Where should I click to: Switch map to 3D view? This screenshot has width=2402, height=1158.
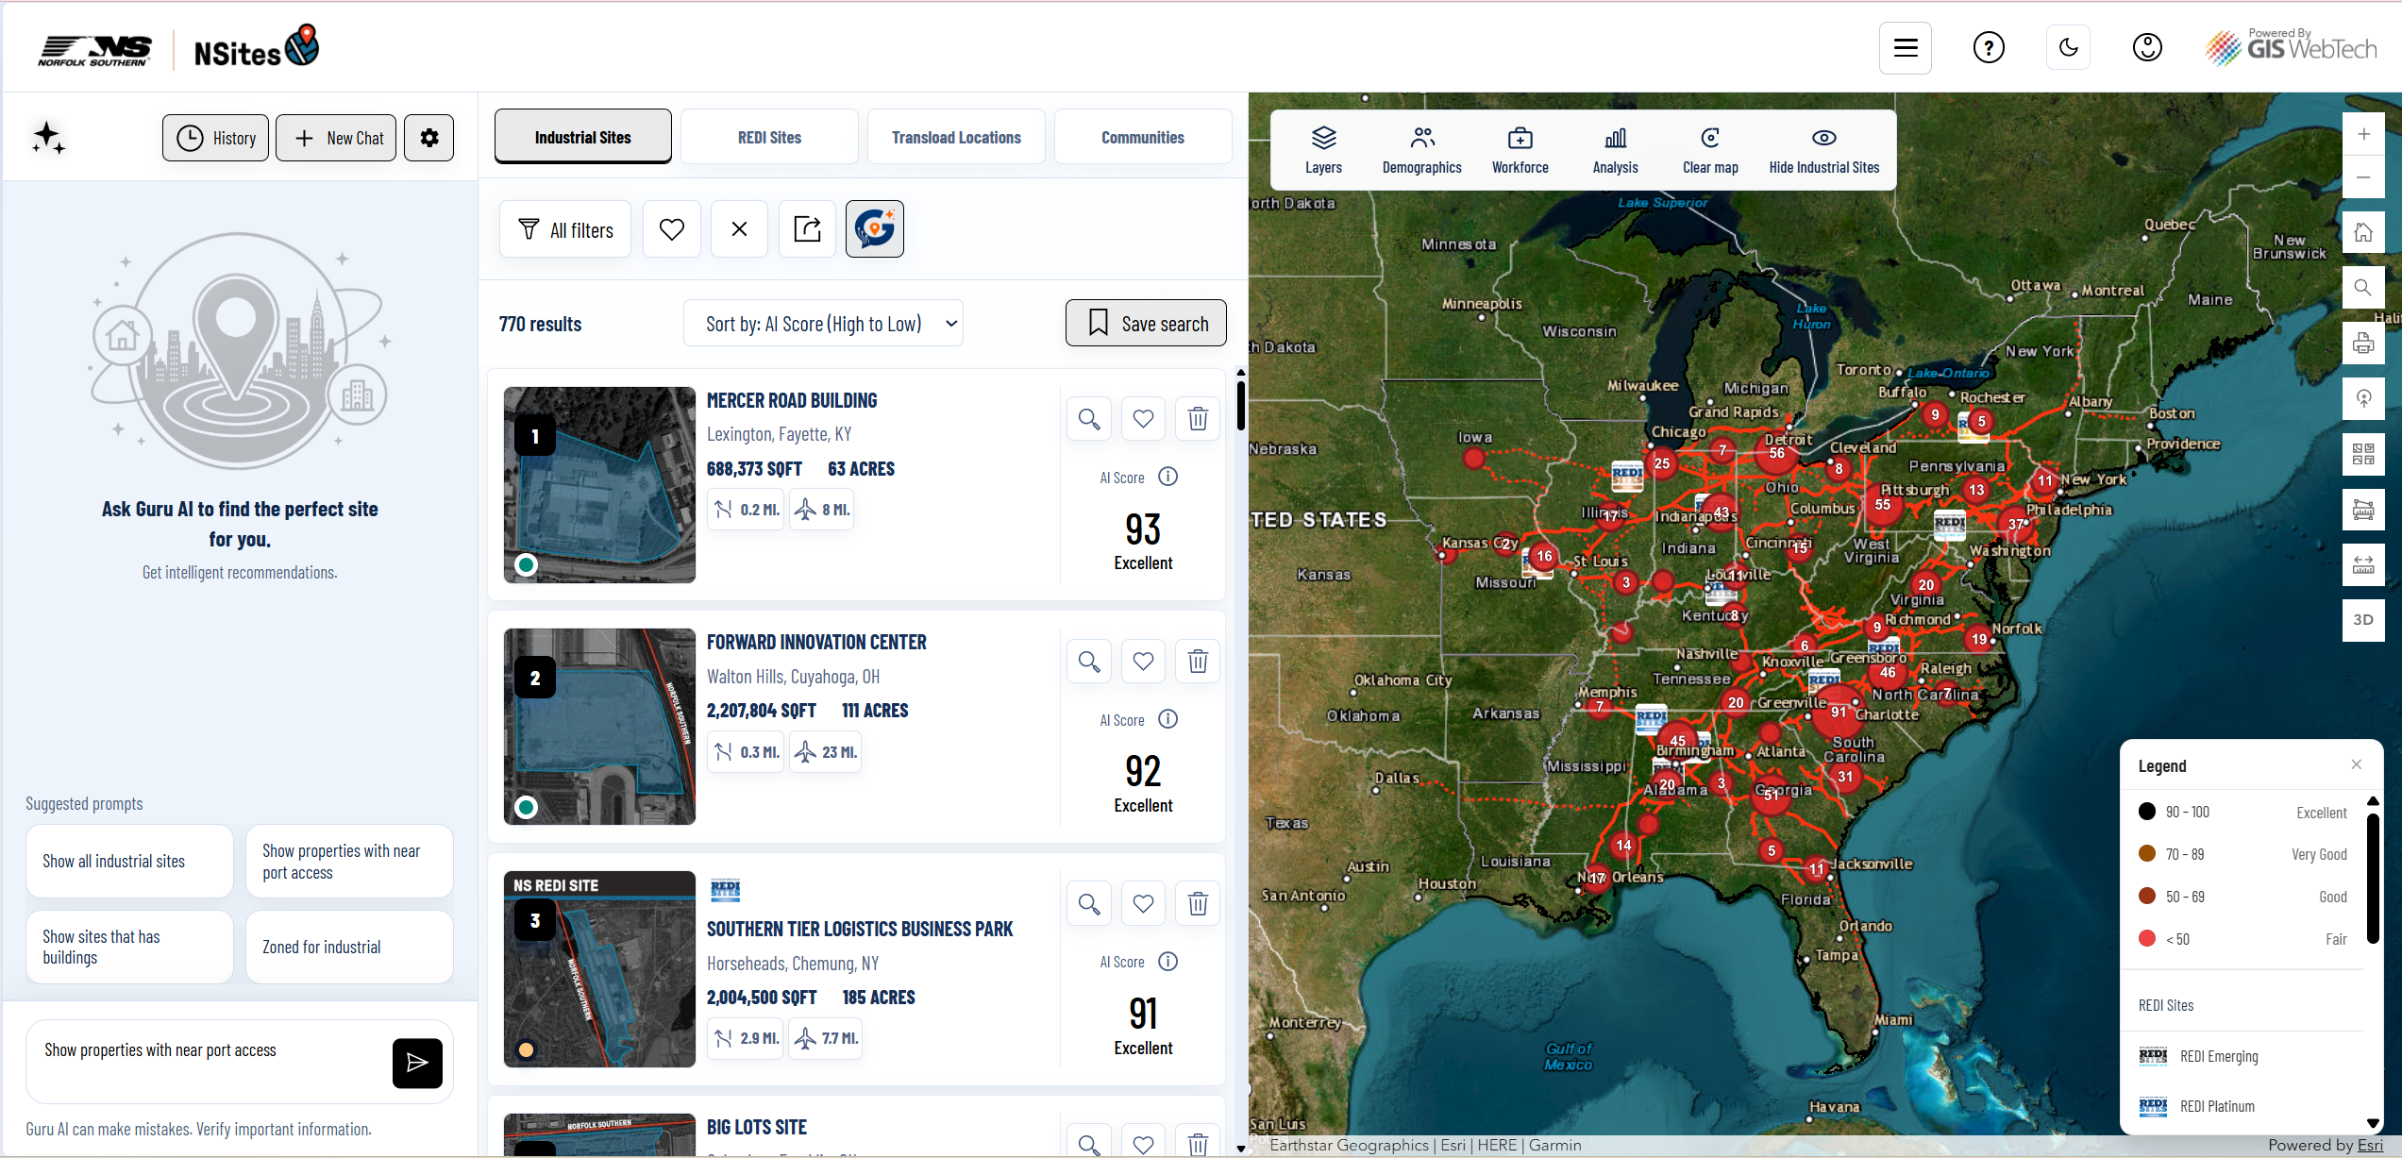[x=2363, y=620]
